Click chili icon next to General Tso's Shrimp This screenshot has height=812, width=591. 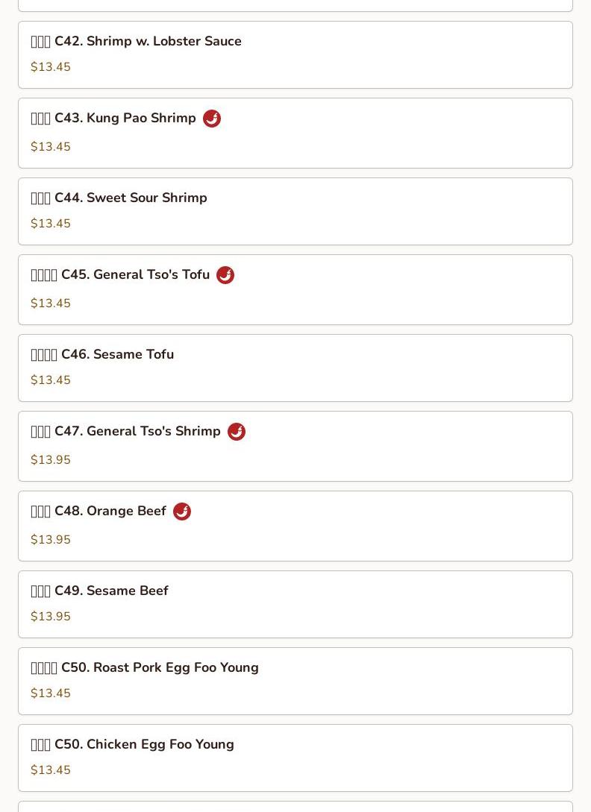tap(237, 432)
